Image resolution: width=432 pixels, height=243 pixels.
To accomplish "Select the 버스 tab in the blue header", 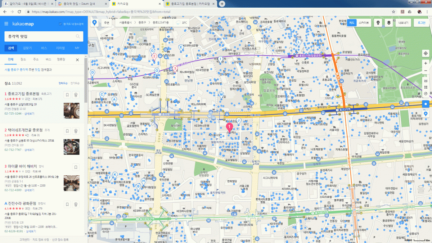I will pos(44,48).
